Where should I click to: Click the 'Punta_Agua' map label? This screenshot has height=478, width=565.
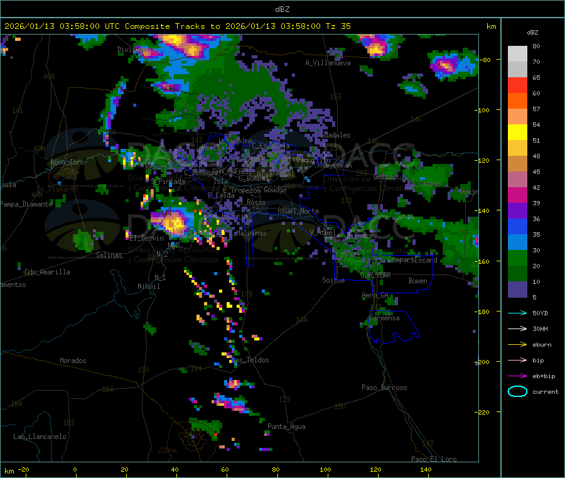286,426
